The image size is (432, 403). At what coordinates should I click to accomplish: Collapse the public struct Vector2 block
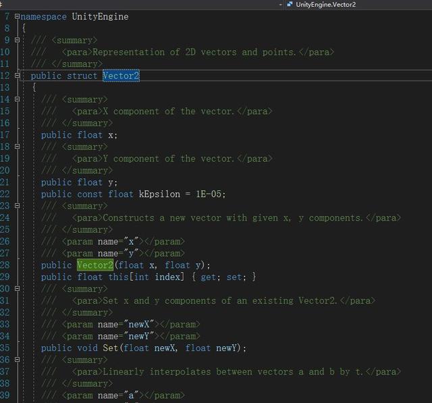point(17,75)
